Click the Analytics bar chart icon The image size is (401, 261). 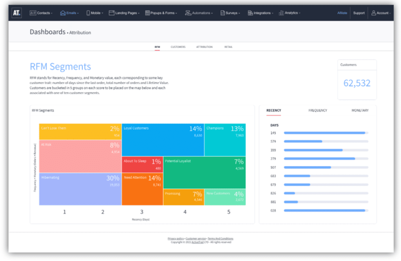click(281, 13)
